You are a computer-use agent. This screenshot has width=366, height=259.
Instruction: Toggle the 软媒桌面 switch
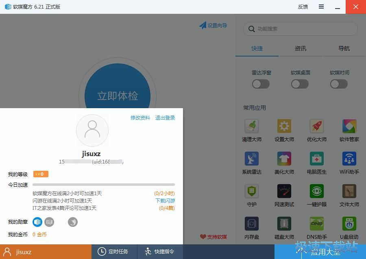click(300, 84)
